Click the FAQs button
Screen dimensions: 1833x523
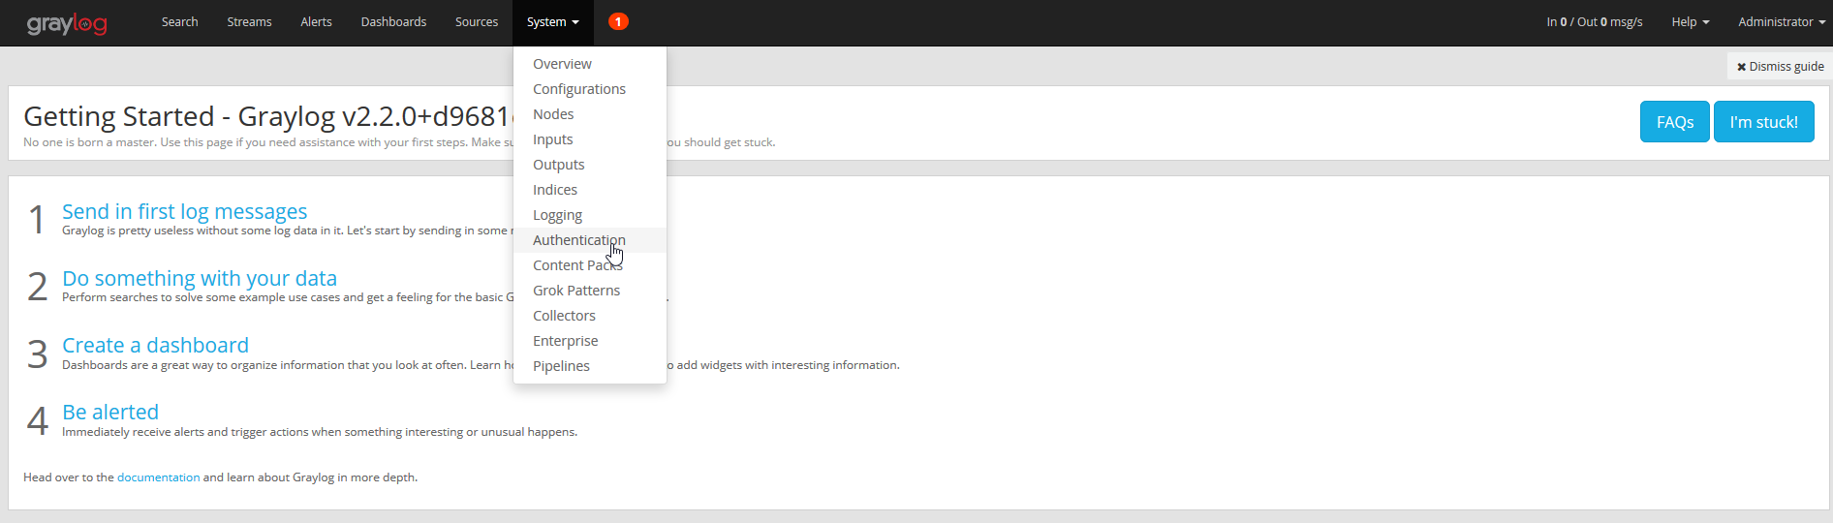tap(1674, 122)
